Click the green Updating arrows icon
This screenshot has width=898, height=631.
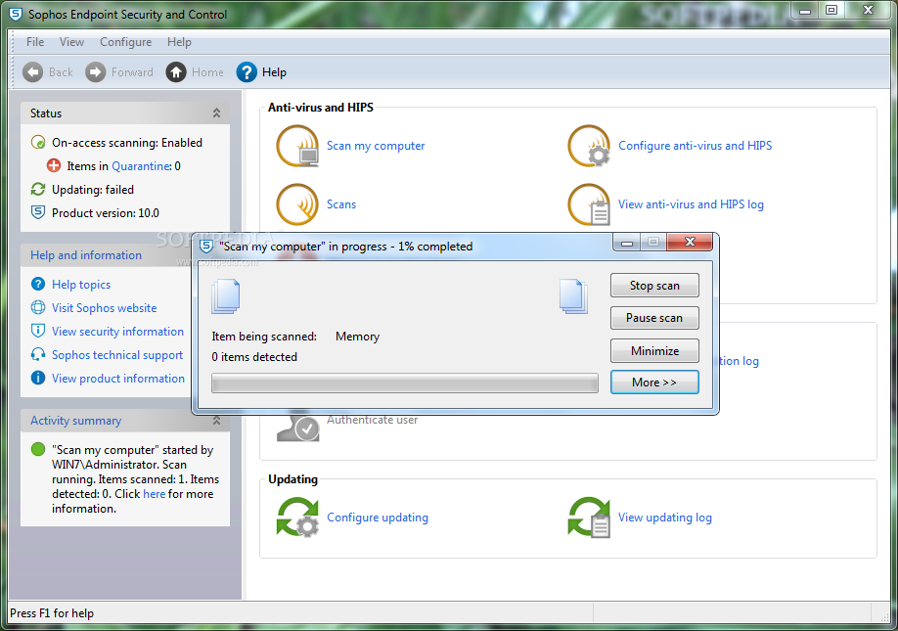38,189
